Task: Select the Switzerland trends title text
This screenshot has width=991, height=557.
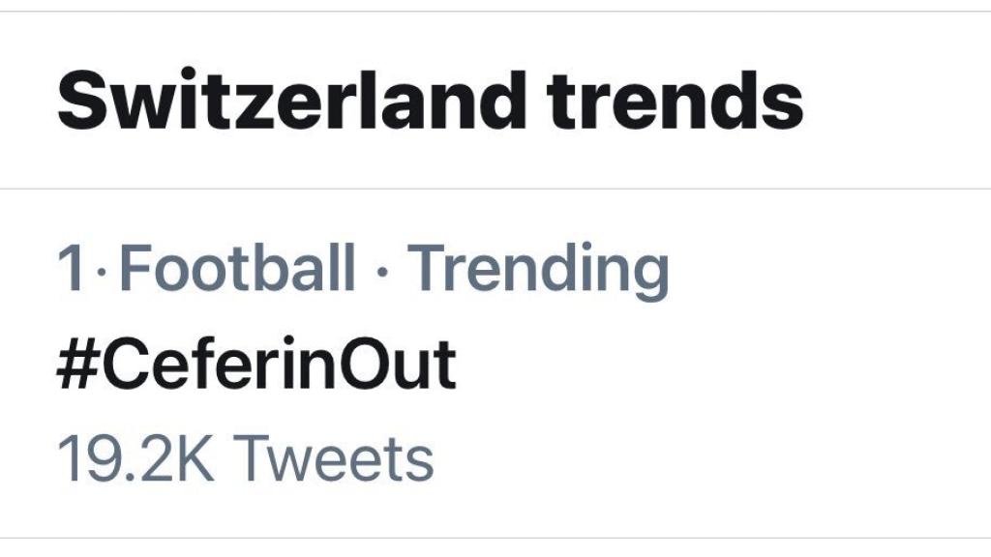Action: (x=433, y=98)
